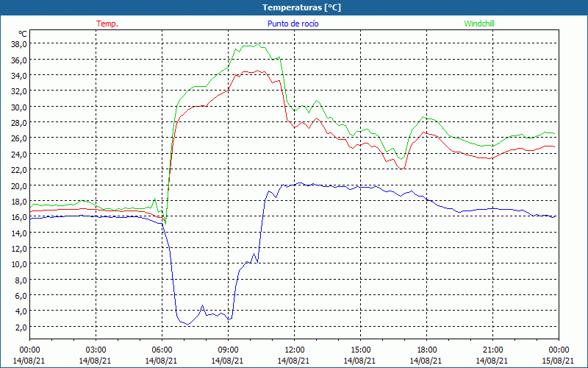Image resolution: width=588 pixels, height=368 pixels.
Task: Click the 14/08/21 date under 12:00
Action: [293, 361]
